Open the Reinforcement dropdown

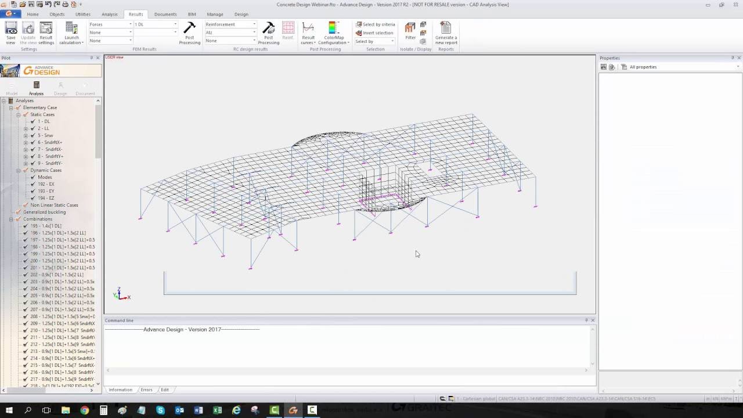tap(230, 24)
